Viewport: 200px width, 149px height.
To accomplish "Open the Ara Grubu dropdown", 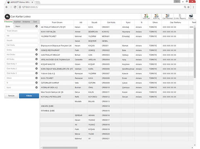I will click(x=22, y=55).
